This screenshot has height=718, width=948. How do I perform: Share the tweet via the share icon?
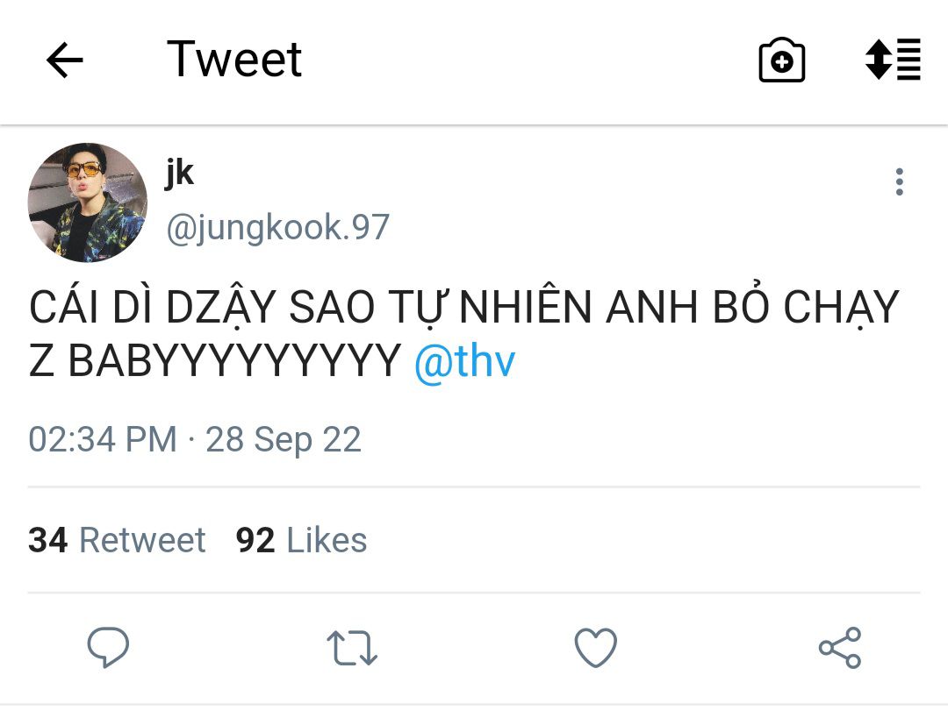(x=840, y=649)
